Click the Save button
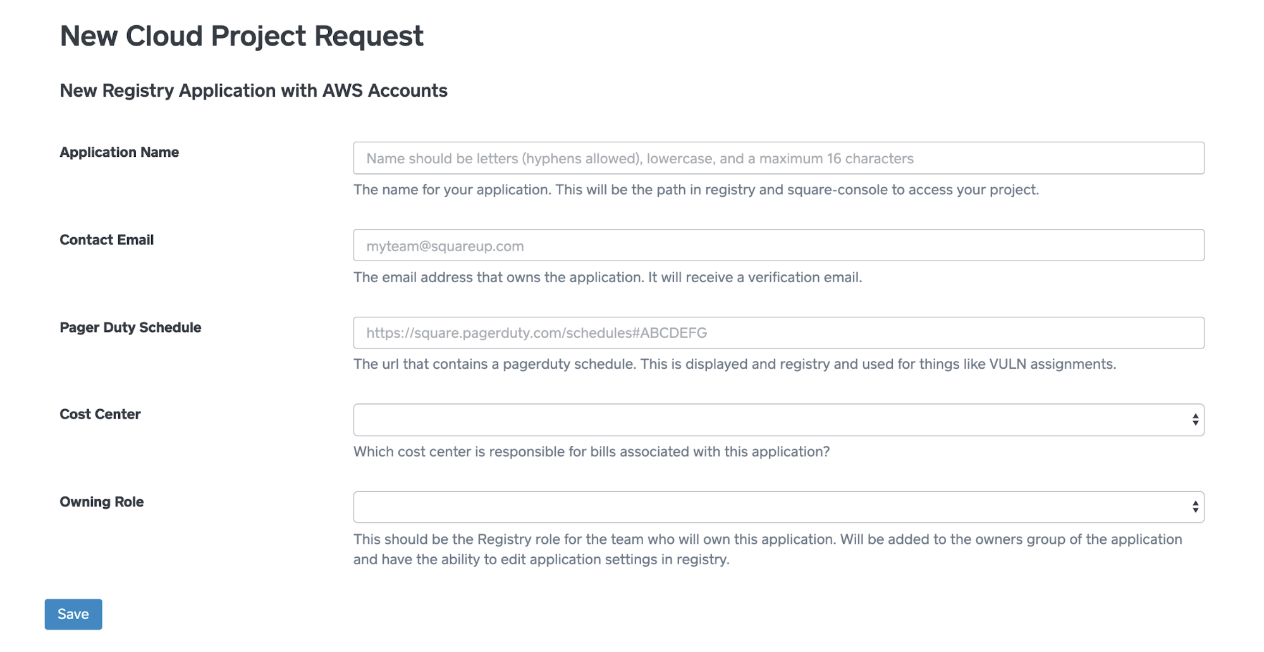 (x=73, y=614)
